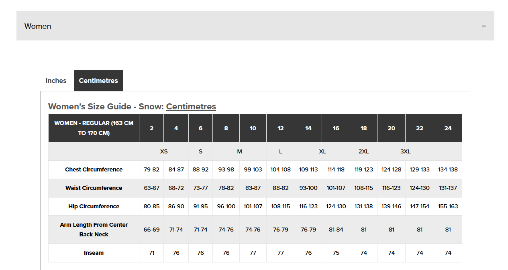
Task: Click the XS size label cell
Action: pyautogui.click(x=164, y=151)
